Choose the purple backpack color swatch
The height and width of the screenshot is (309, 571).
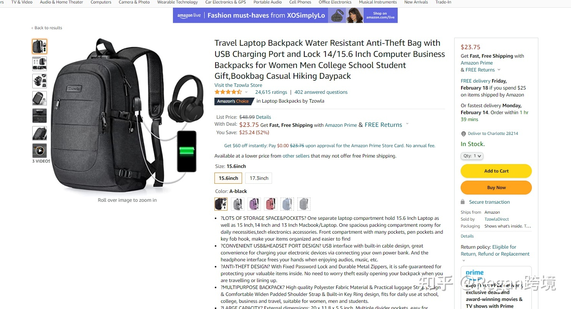click(254, 204)
